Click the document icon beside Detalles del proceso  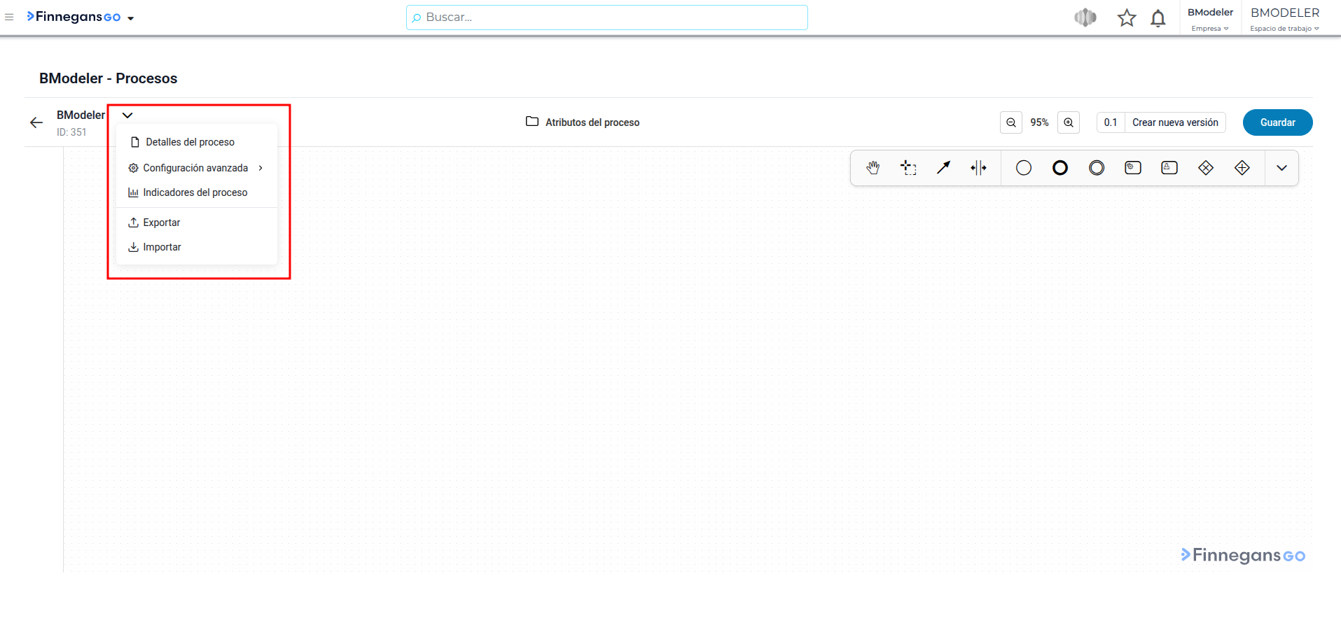click(x=135, y=142)
